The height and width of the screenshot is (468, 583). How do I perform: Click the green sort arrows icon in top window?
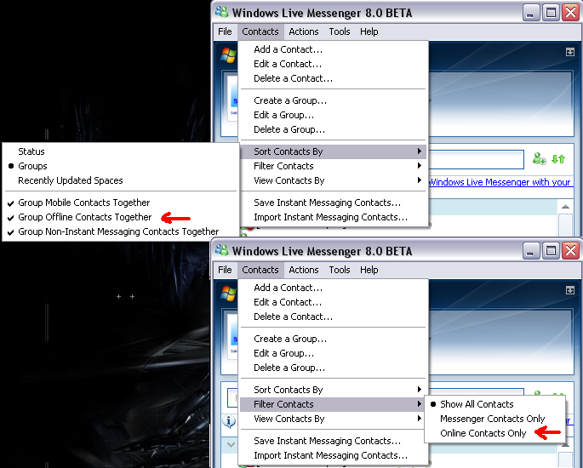[x=558, y=159]
